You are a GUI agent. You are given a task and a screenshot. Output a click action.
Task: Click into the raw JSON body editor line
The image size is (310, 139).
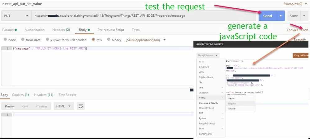(x=102, y=48)
